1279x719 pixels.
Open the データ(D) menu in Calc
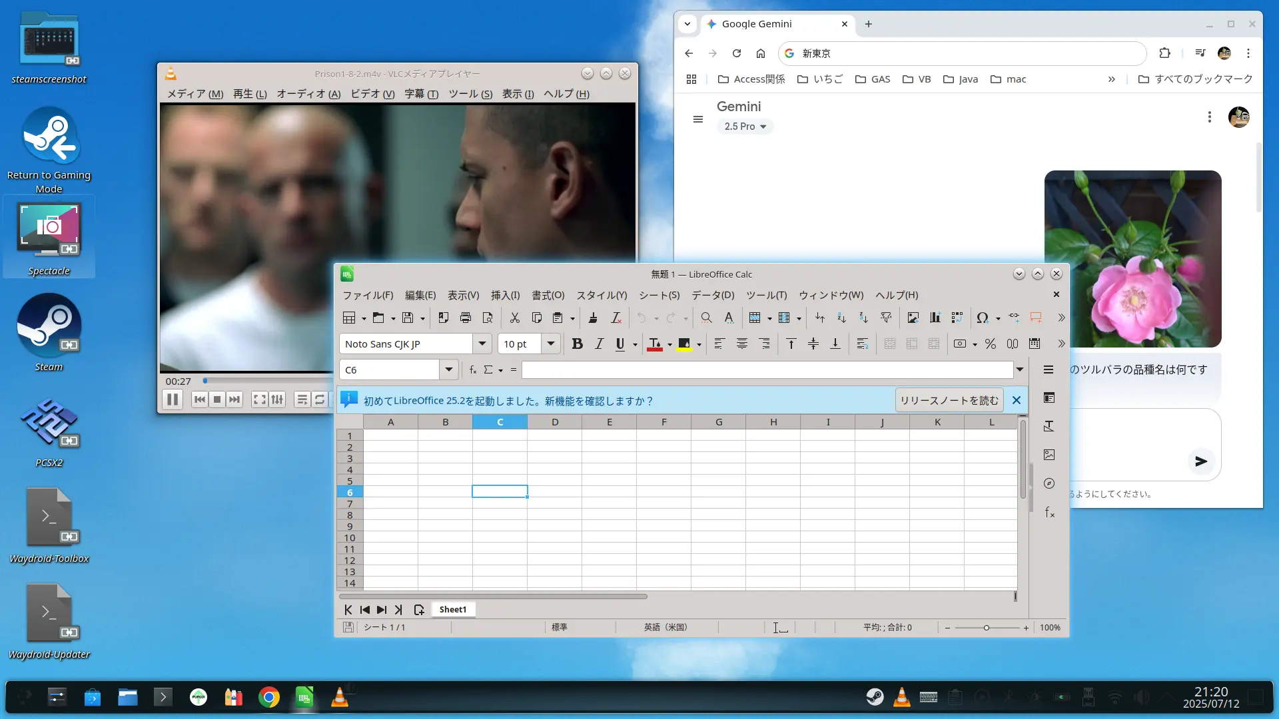point(713,295)
